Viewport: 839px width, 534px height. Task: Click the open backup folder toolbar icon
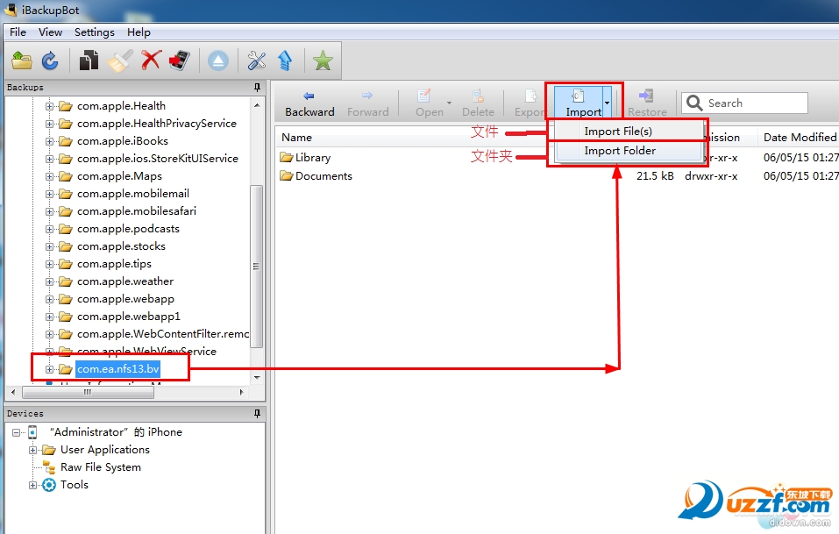(22, 60)
